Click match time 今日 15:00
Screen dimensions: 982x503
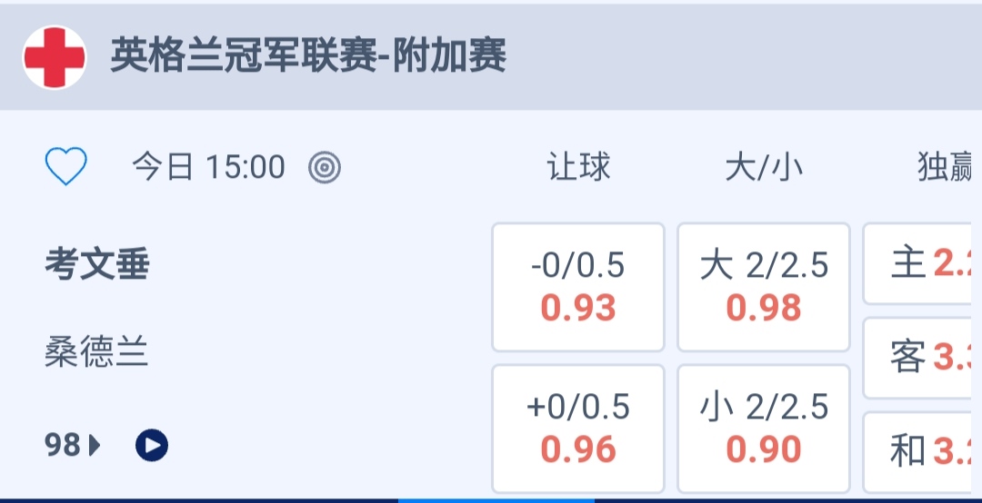tap(208, 167)
